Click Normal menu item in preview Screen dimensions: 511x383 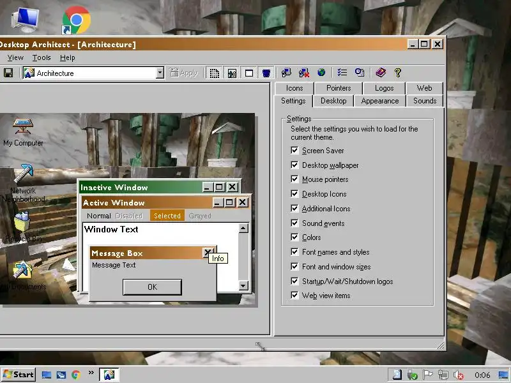99,216
